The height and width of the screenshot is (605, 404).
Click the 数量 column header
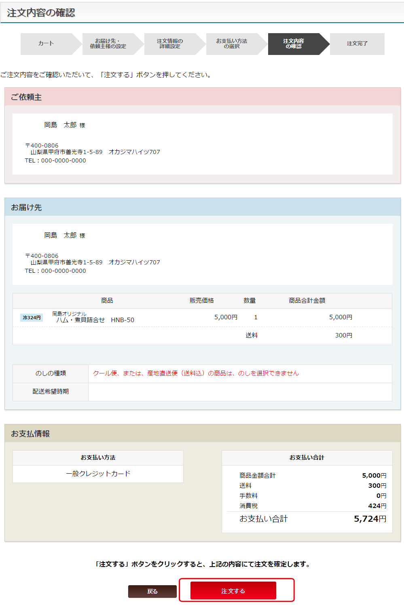(x=250, y=301)
